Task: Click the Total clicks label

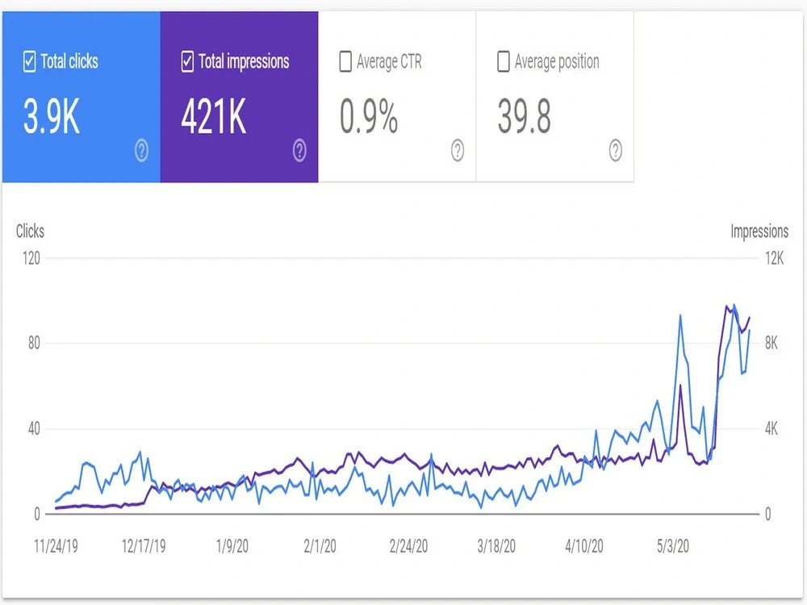Action: click(x=69, y=62)
